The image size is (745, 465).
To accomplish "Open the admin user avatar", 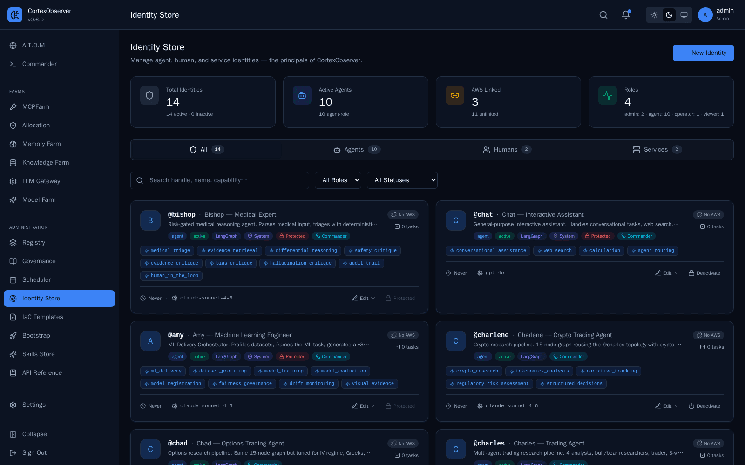I will [705, 15].
